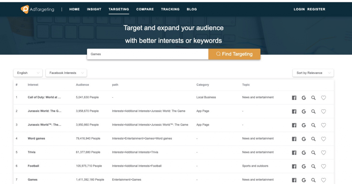Open Google icon for Call of Duty row
The width and height of the screenshot is (352, 184).
point(304,98)
